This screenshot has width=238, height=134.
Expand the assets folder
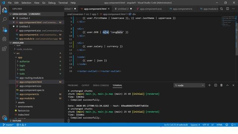pyautogui.click(x=21, y=102)
